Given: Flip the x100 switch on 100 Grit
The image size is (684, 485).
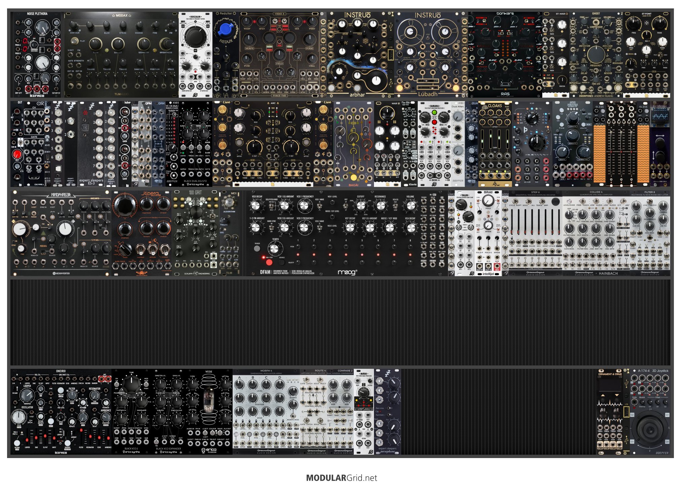Looking at the screenshot, I should click(x=212, y=216).
